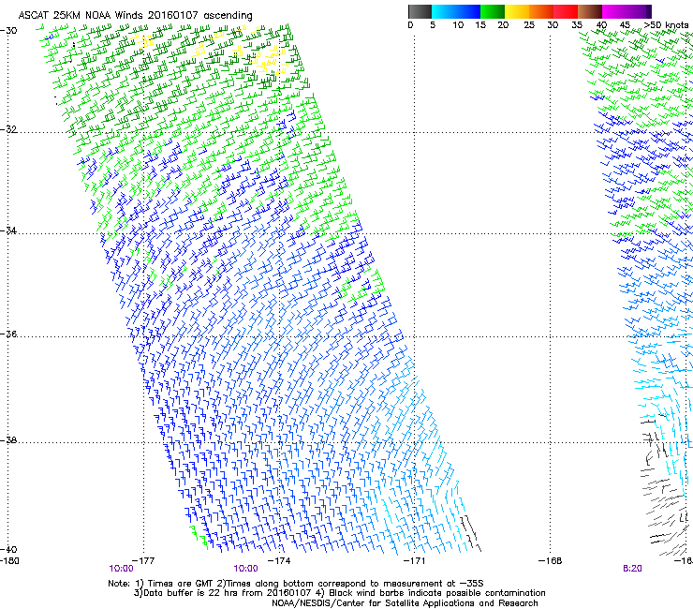This screenshot has height=609, width=693.
Task: Click the brown 35-40 knots color segment
Action: (x=590, y=11)
